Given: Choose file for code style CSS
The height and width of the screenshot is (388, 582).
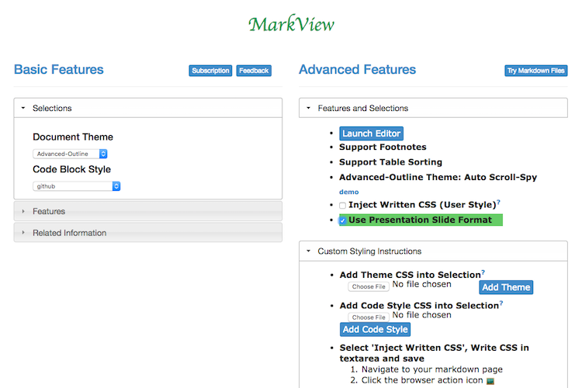Looking at the screenshot, I should pos(369,317).
